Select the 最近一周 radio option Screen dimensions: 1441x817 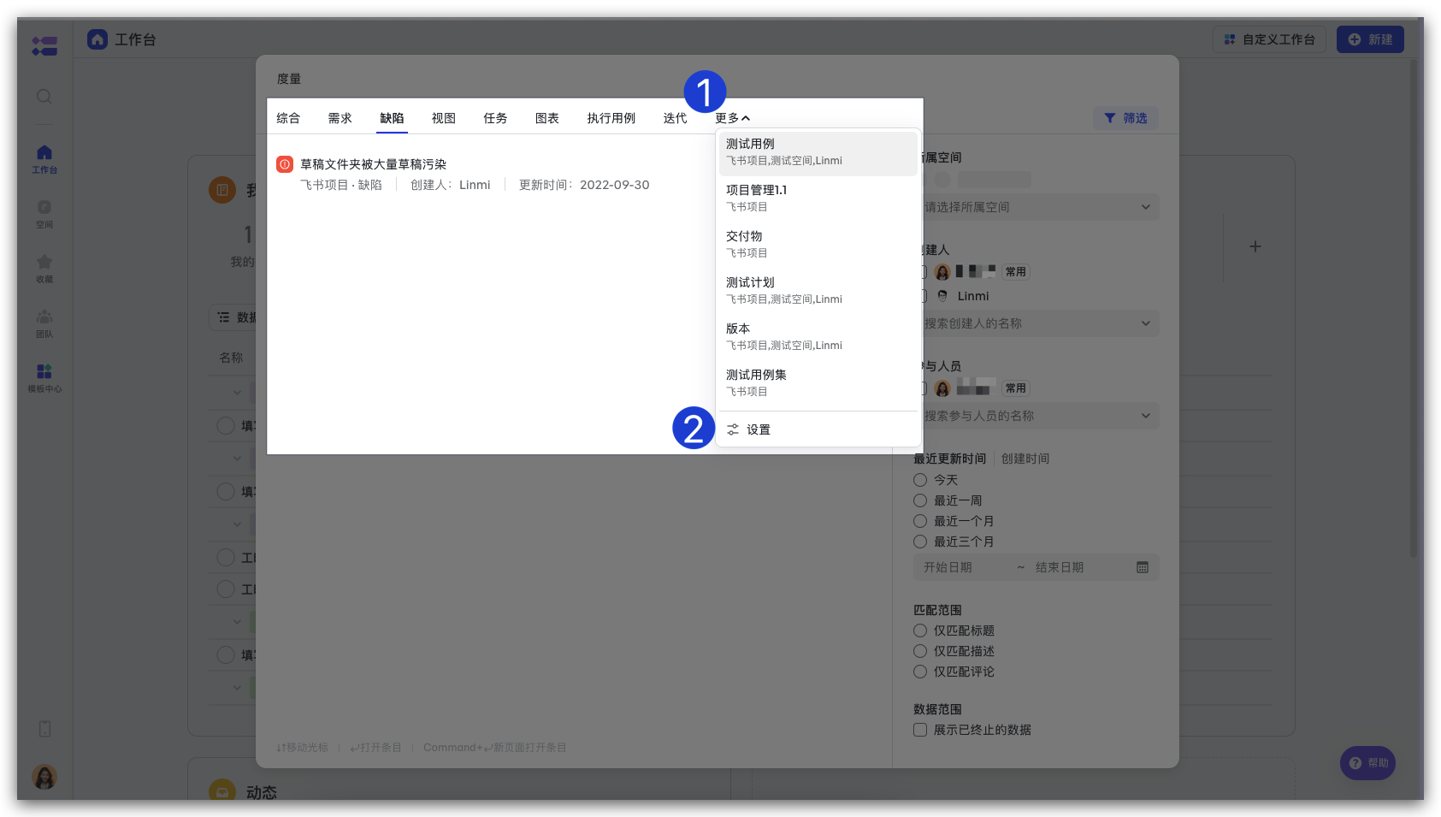[x=920, y=500]
